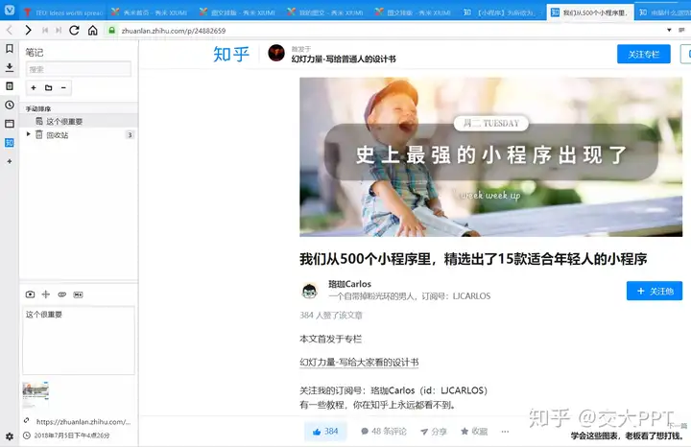
Task: Toggle the Markdown view of the note
Action: (78, 294)
